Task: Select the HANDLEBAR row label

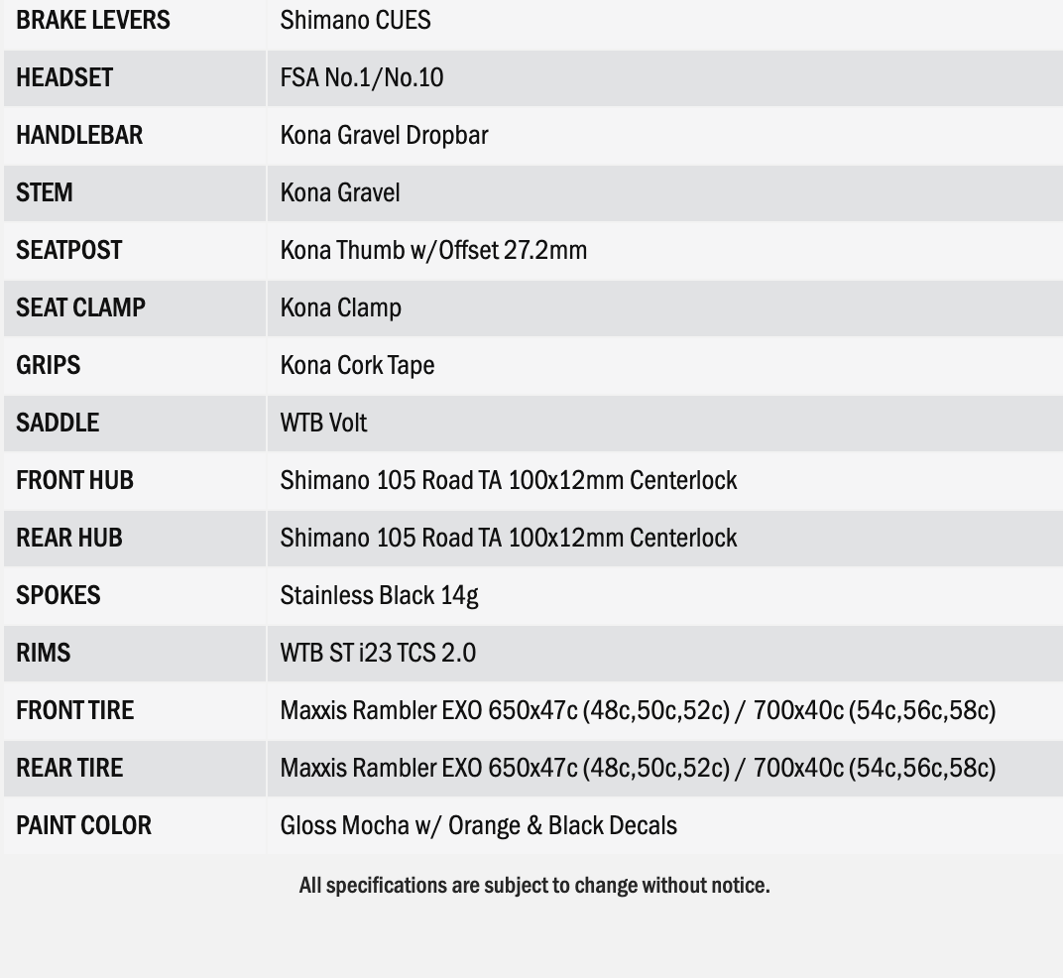Action: coord(79,136)
